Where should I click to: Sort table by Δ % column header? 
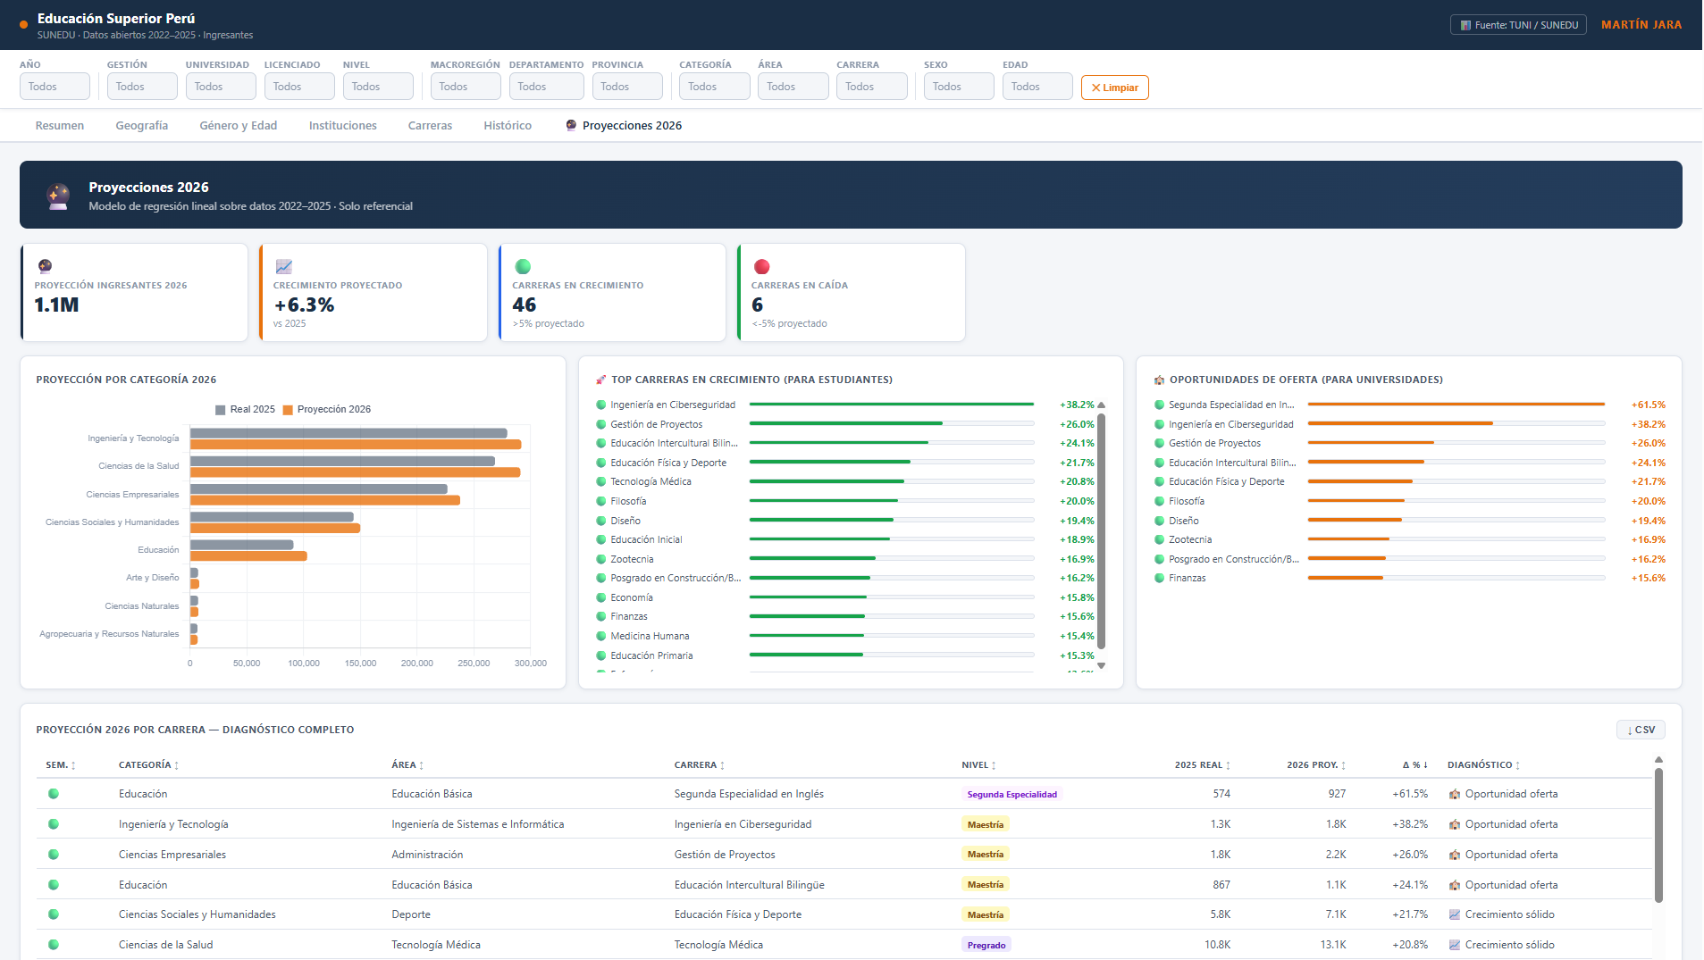click(1415, 765)
